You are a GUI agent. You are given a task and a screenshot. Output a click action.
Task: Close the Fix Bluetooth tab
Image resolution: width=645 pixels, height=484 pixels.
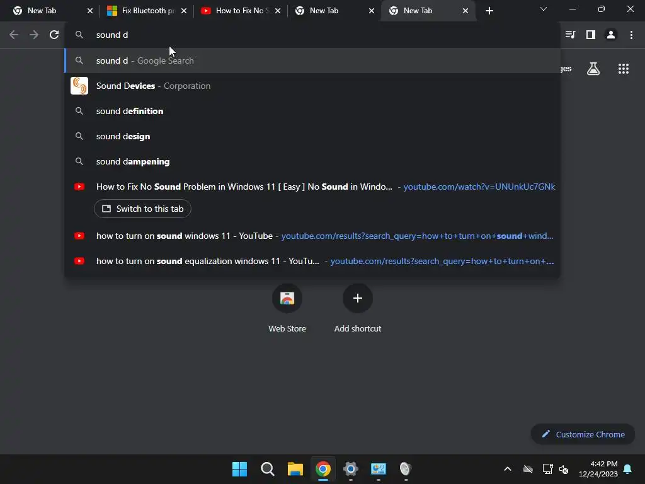coord(184,11)
